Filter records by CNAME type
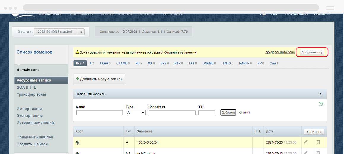Screen dimensions: 344x154 pyautogui.click(x=123, y=63)
